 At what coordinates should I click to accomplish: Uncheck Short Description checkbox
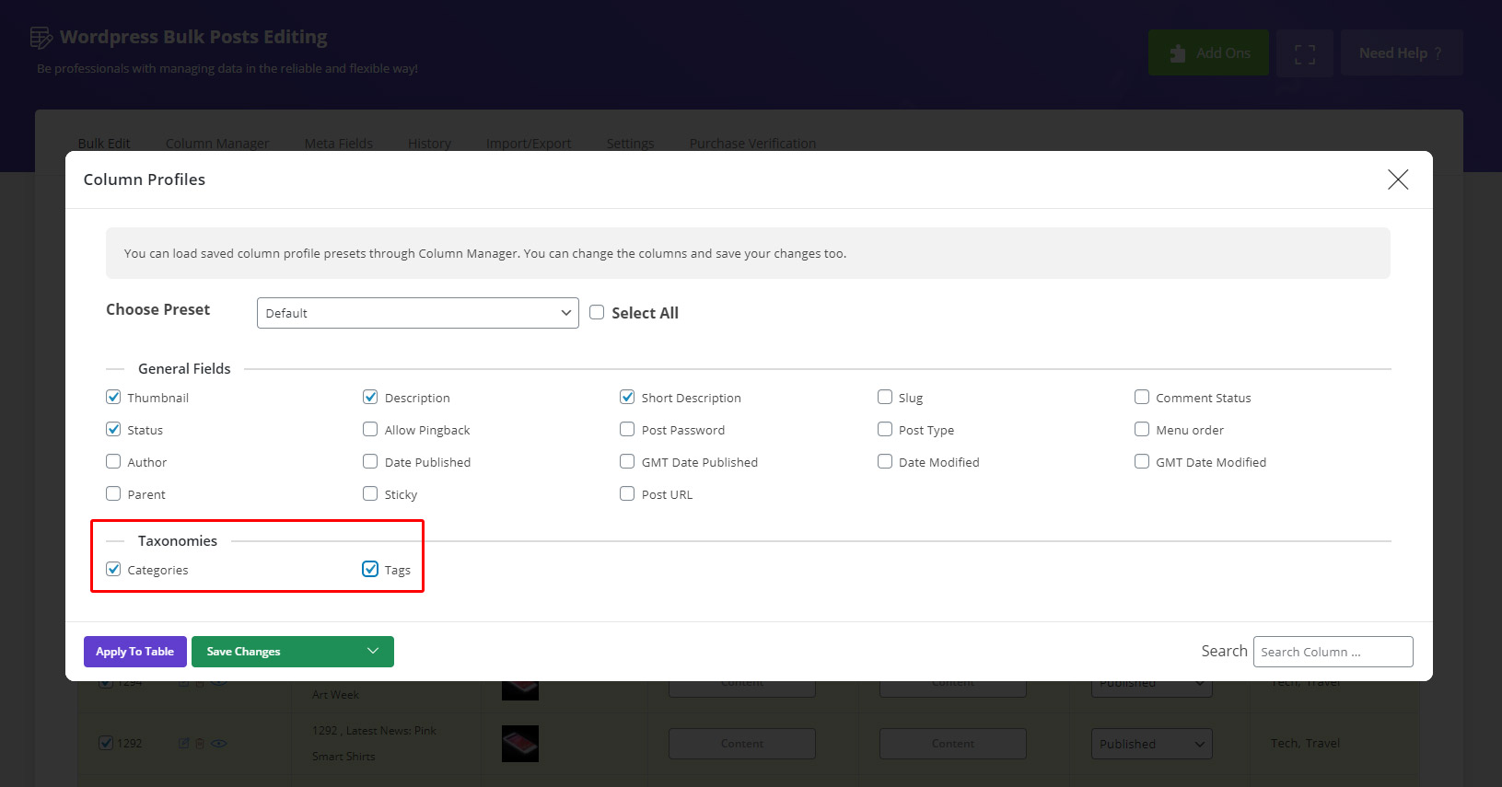627,397
